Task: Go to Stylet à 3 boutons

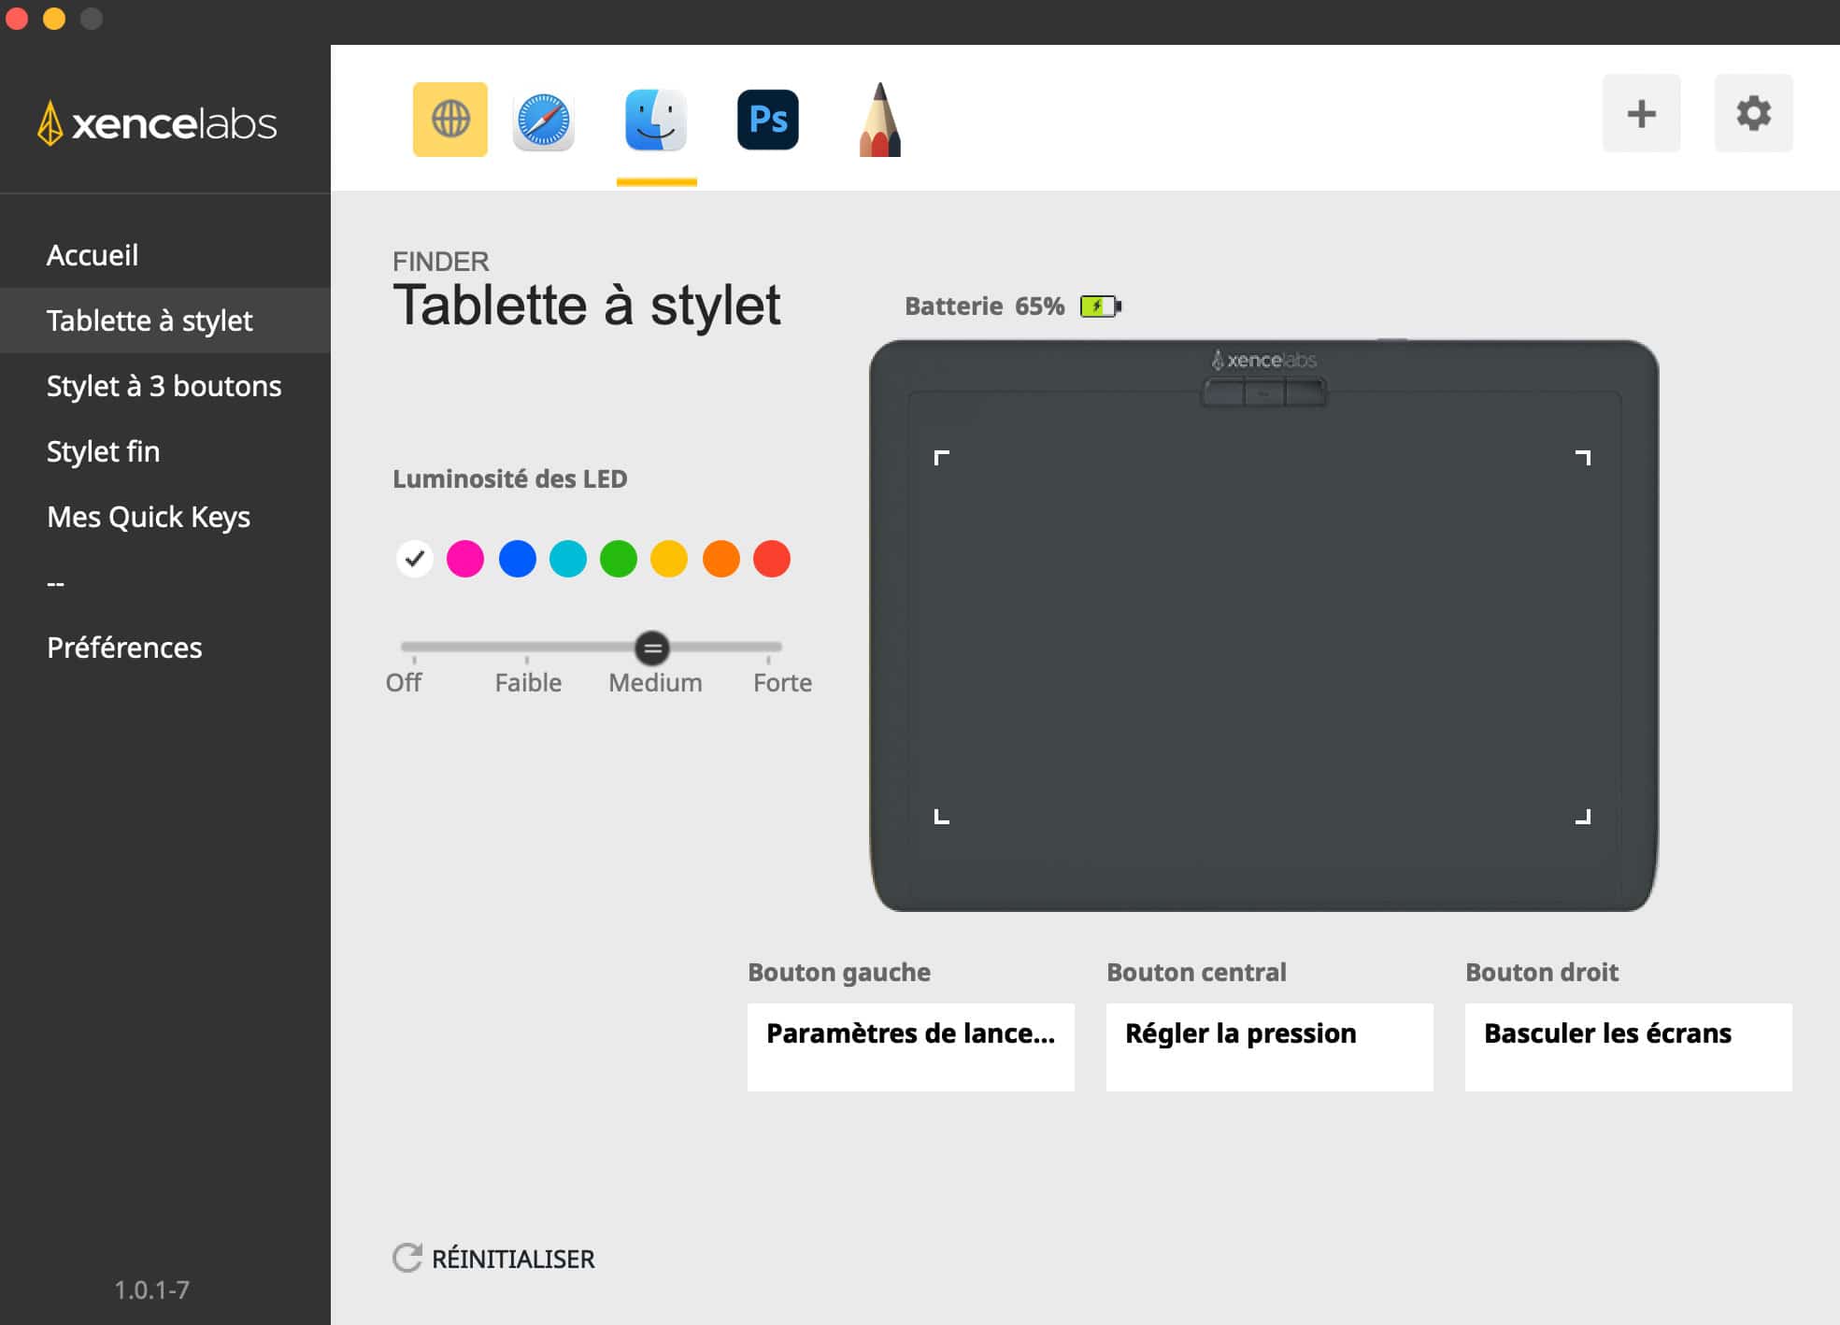Action: [164, 386]
